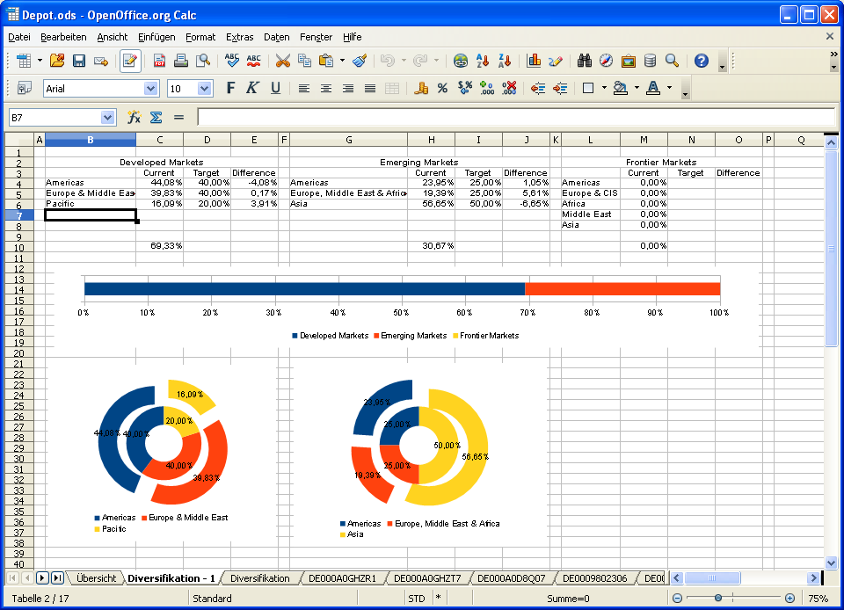Open the Navigator compass icon
This screenshot has height=610, width=844.
606,61
